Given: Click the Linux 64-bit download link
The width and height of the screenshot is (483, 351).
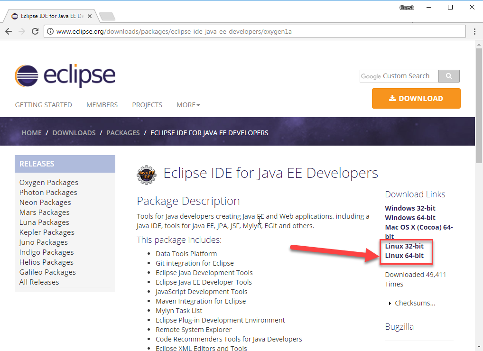Looking at the screenshot, I should [x=404, y=256].
